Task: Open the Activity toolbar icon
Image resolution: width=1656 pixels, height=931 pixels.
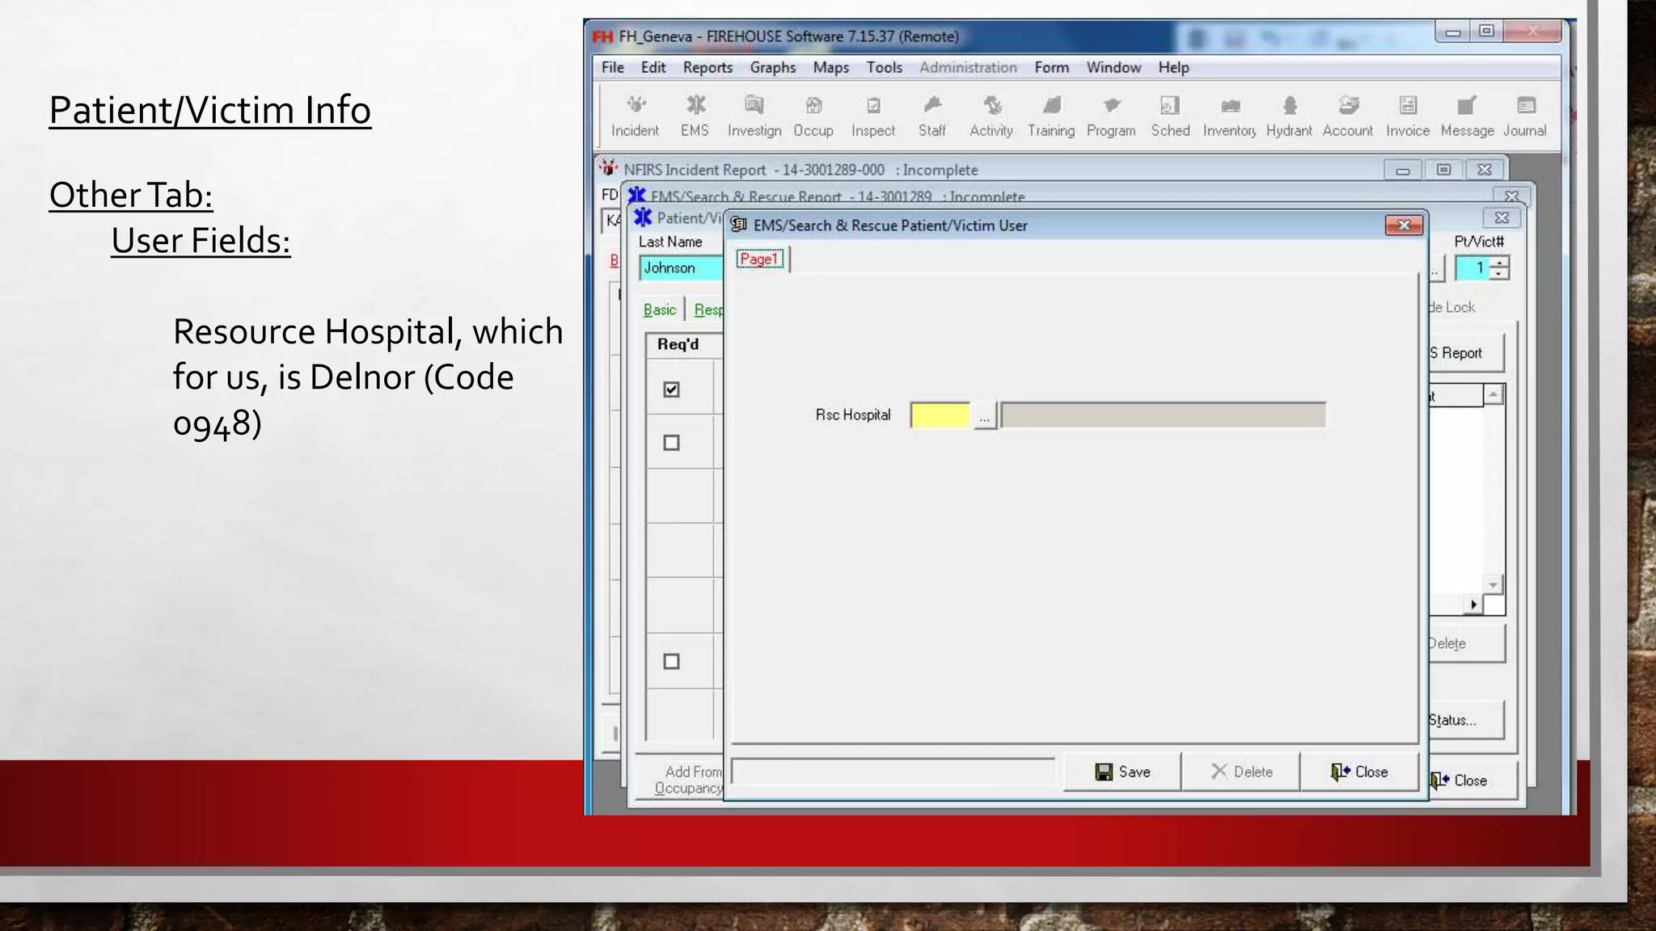Action: click(x=991, y=116)
